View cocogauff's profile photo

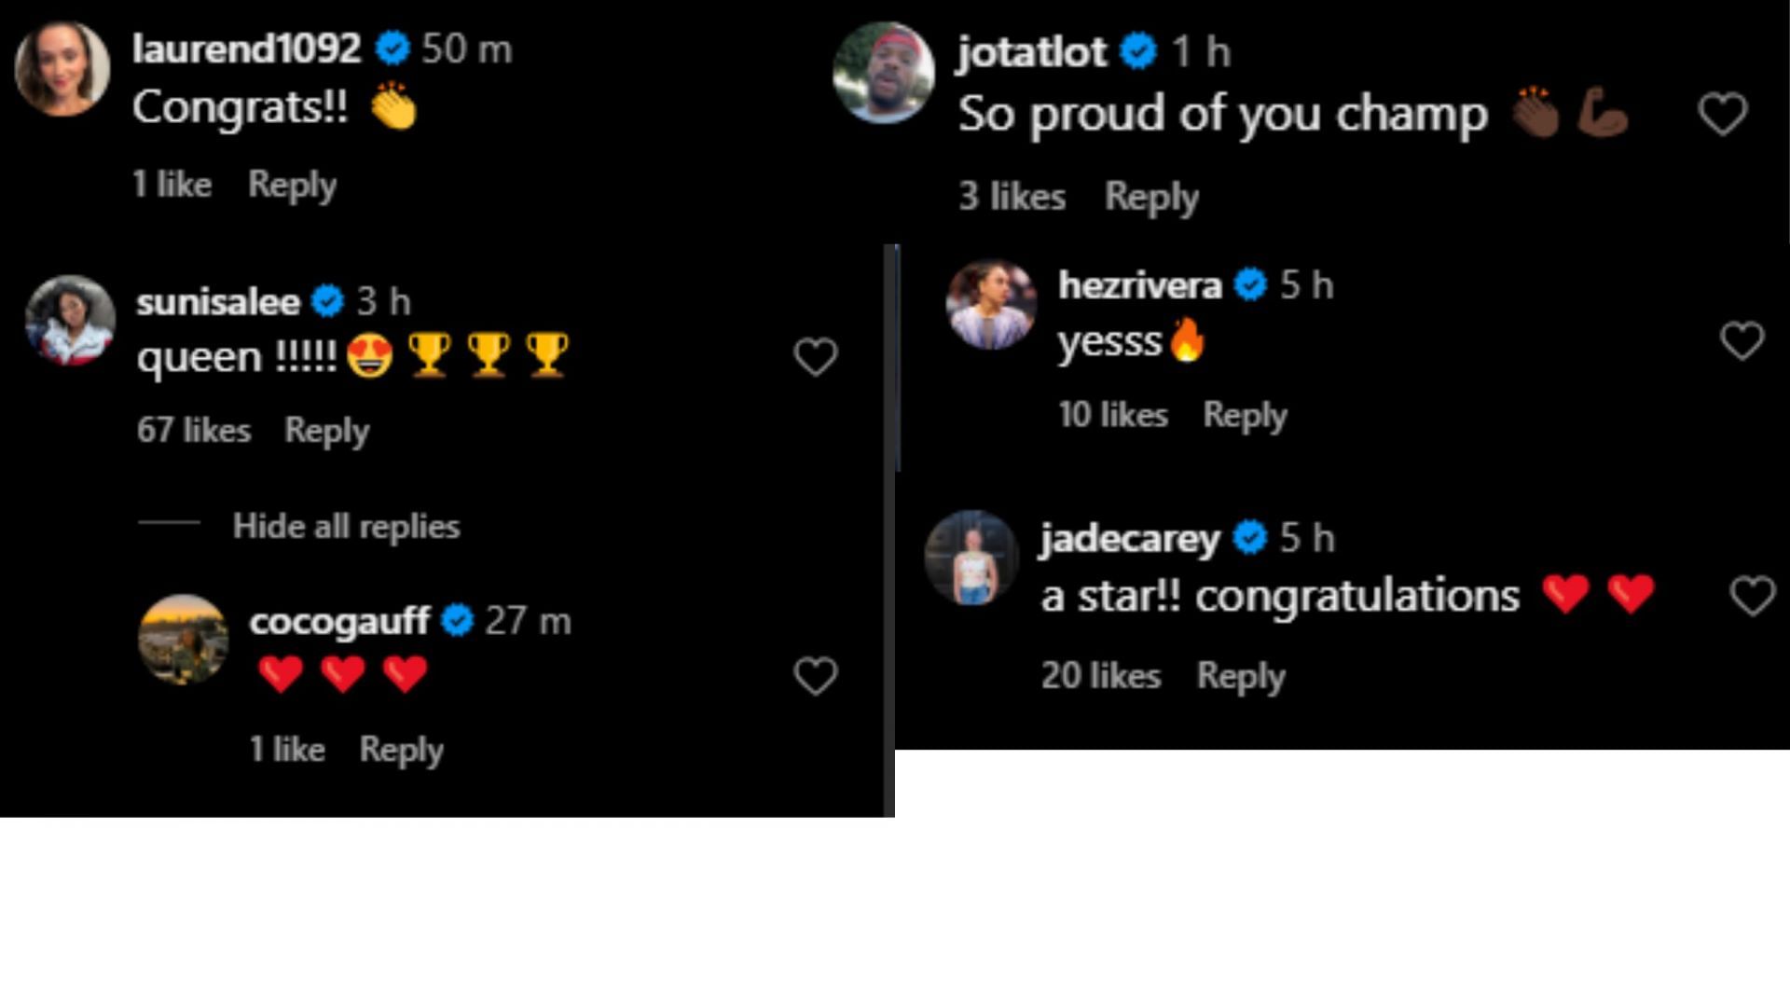pyautogui.click(x=183, y=640)
